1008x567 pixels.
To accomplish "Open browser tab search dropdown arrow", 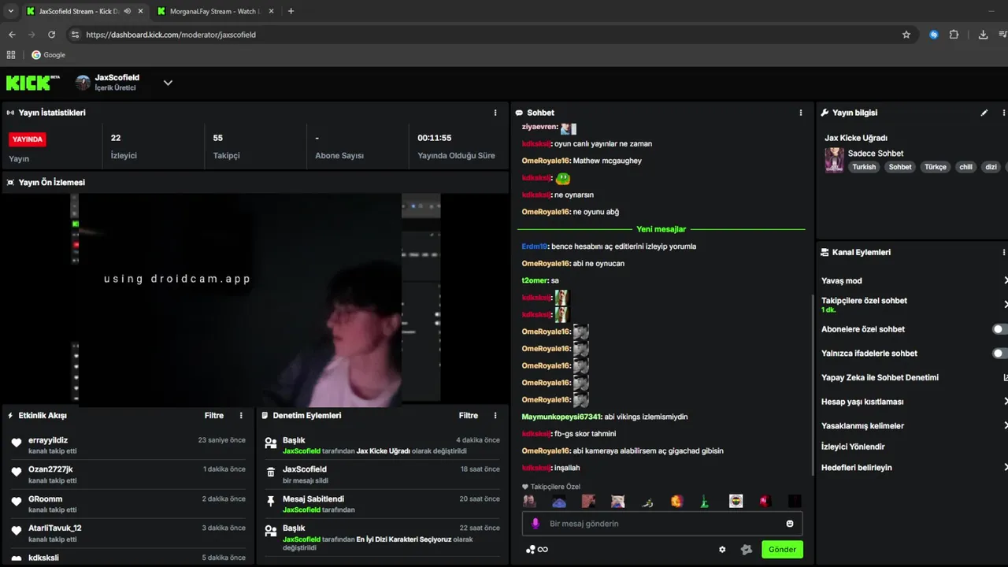I will [x=10, y=11].
